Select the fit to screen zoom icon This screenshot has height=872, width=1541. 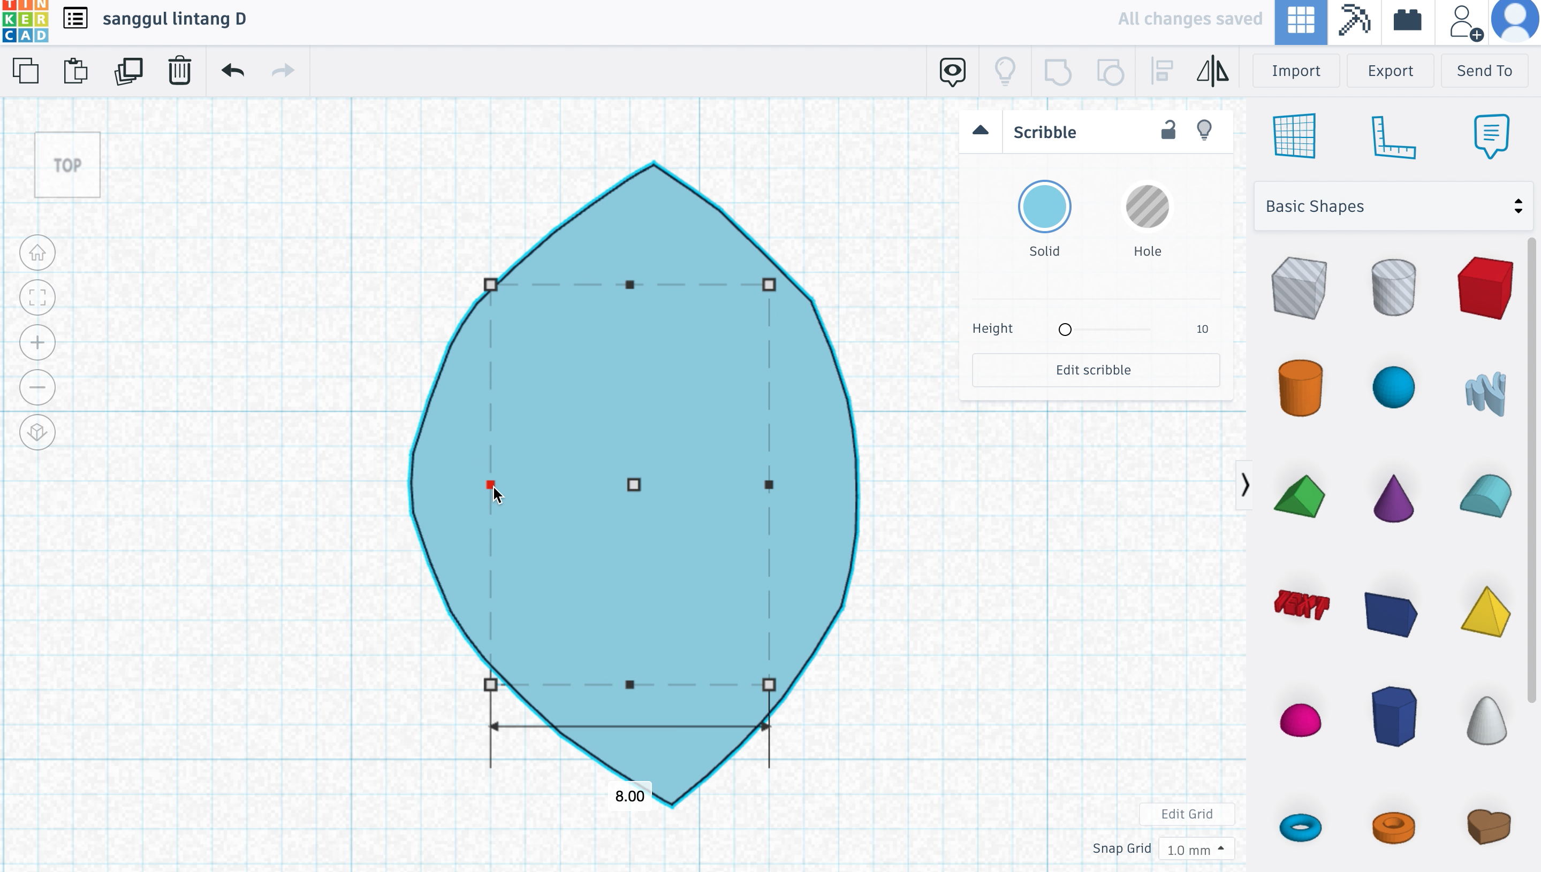(37, 296)
